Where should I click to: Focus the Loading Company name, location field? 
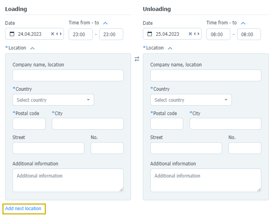[x=68, y=75]
